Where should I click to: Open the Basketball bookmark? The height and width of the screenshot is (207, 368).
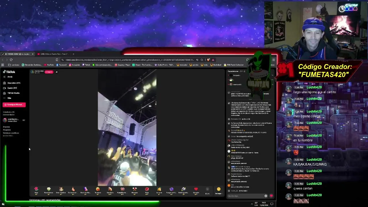pyautogui.click(x=216, y=65)
